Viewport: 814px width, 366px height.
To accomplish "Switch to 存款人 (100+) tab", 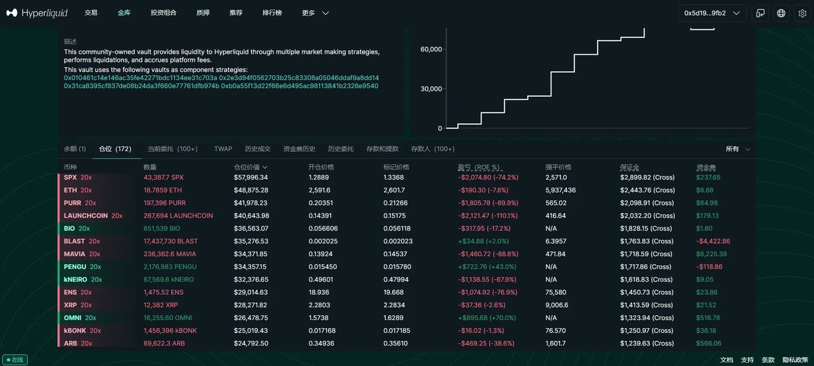I will pyautogui.click(x=433, y=148).
